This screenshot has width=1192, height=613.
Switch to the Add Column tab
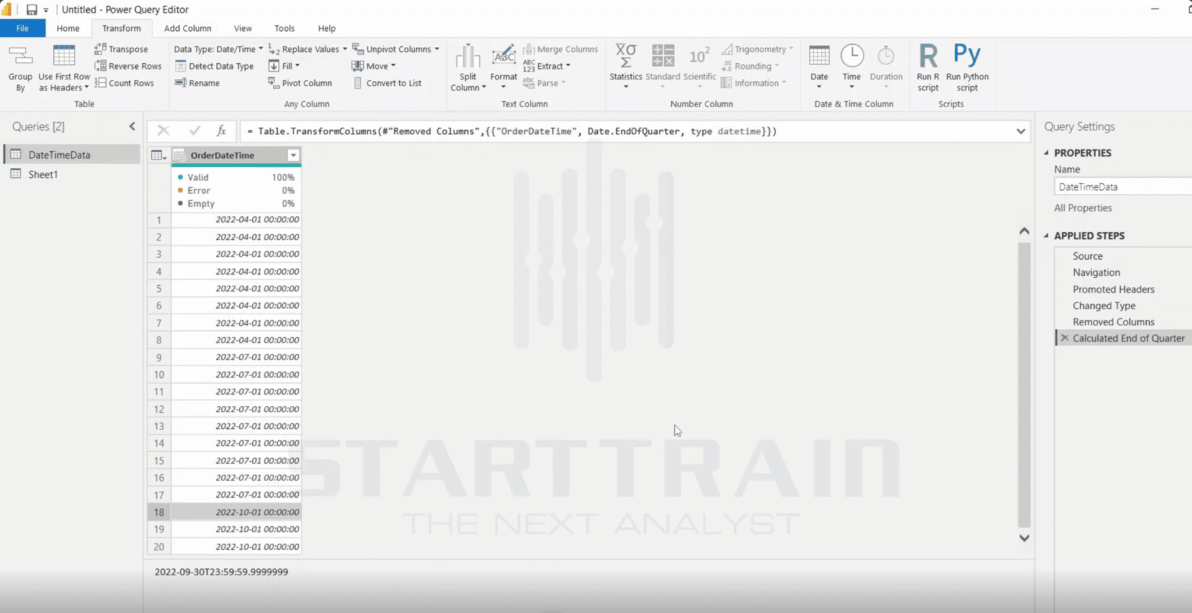[x=188, y=28]
